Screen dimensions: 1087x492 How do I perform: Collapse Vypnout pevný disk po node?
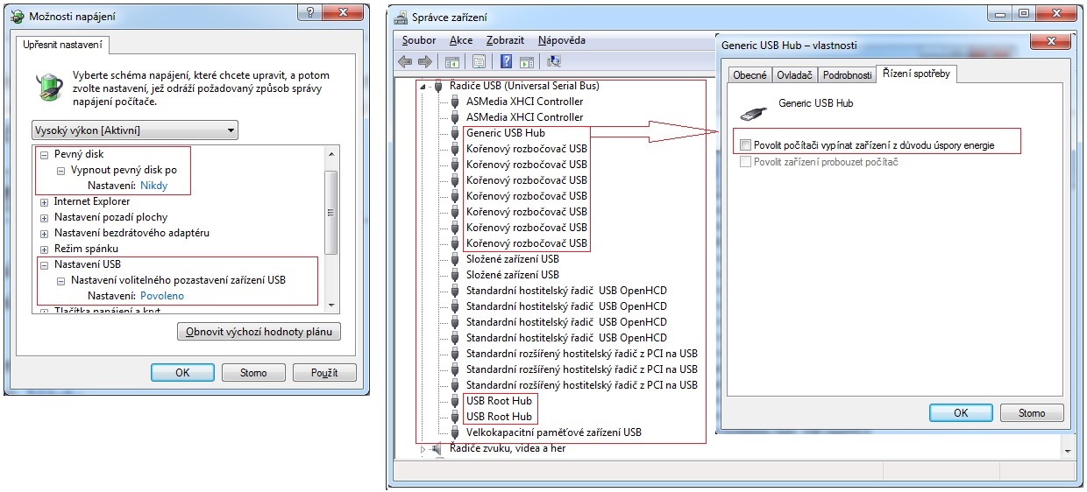61,170
